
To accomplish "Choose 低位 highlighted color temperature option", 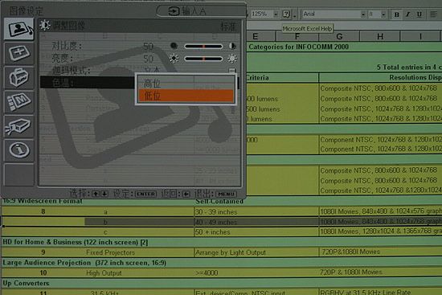I will (x=186, y=96).
